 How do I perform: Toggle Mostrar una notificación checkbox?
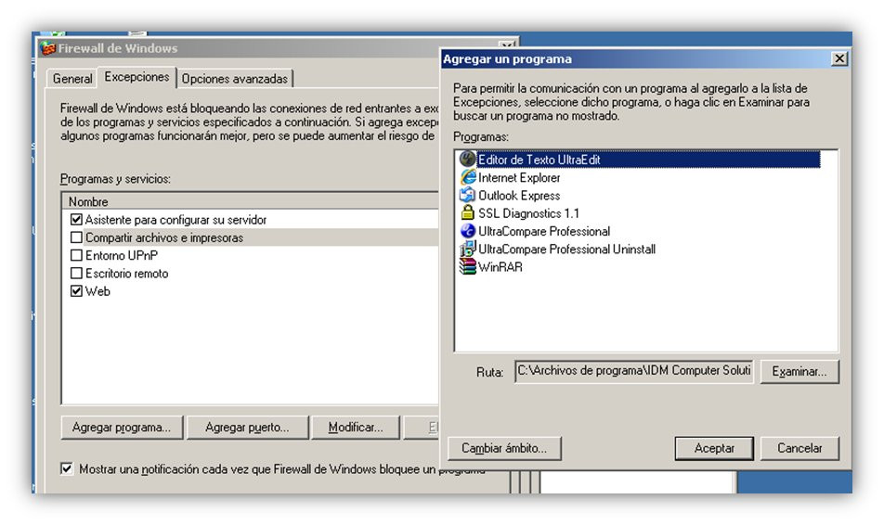coord(67,468)
